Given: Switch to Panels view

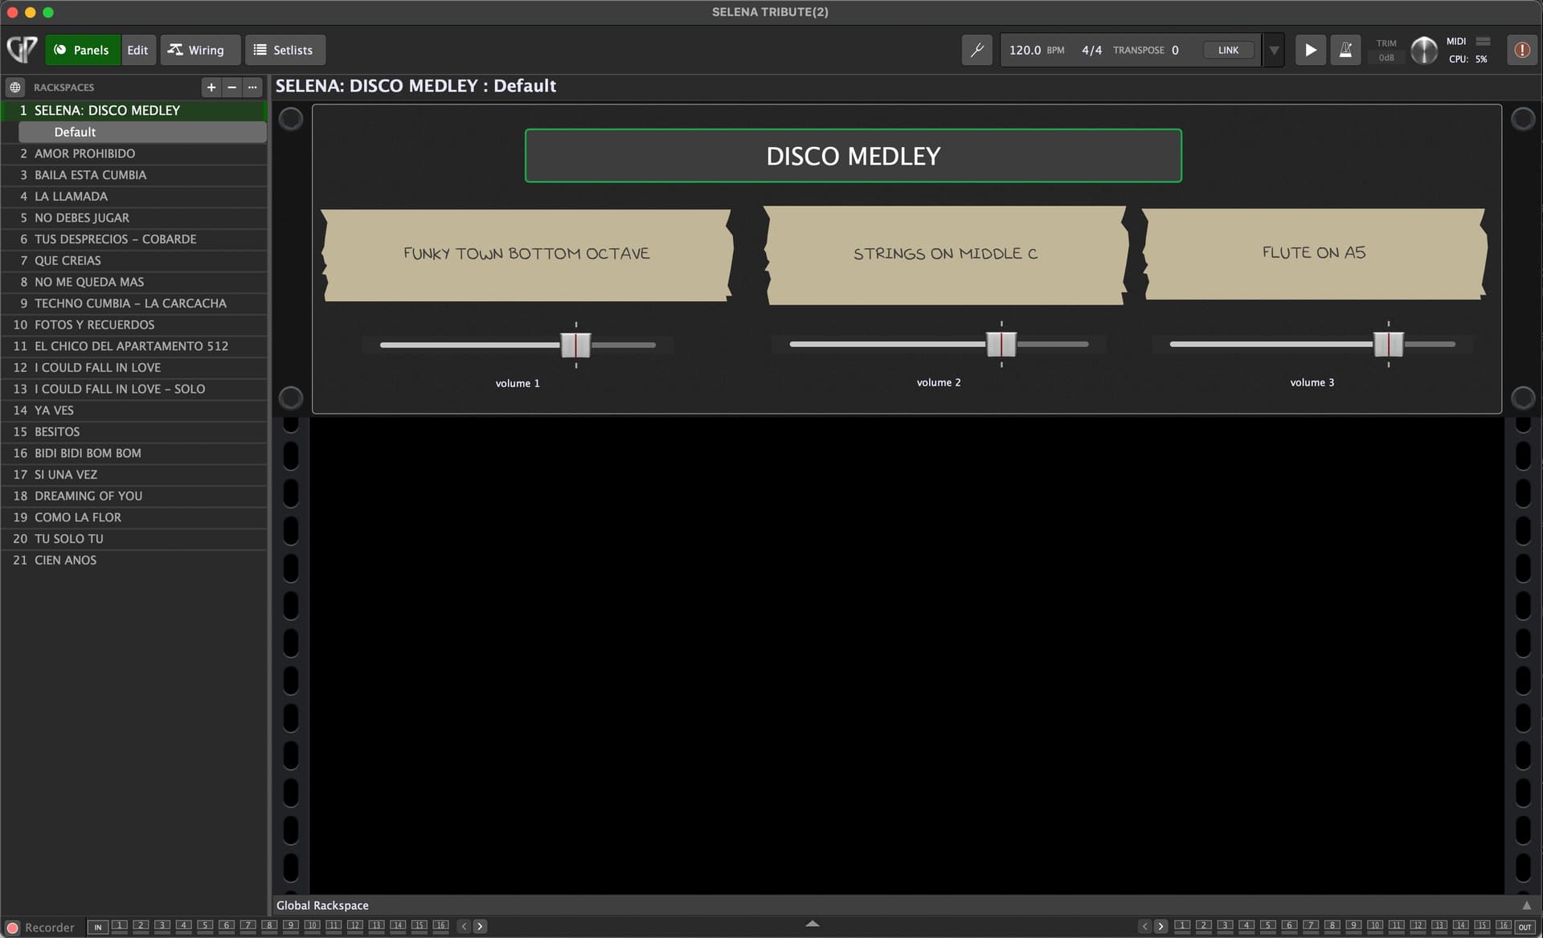Looking at the screenshot, I should (x=83, y=50).
